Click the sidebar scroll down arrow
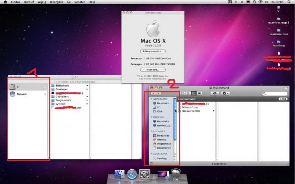This screenshot has height=184, width=295. [x=175, y=160]
